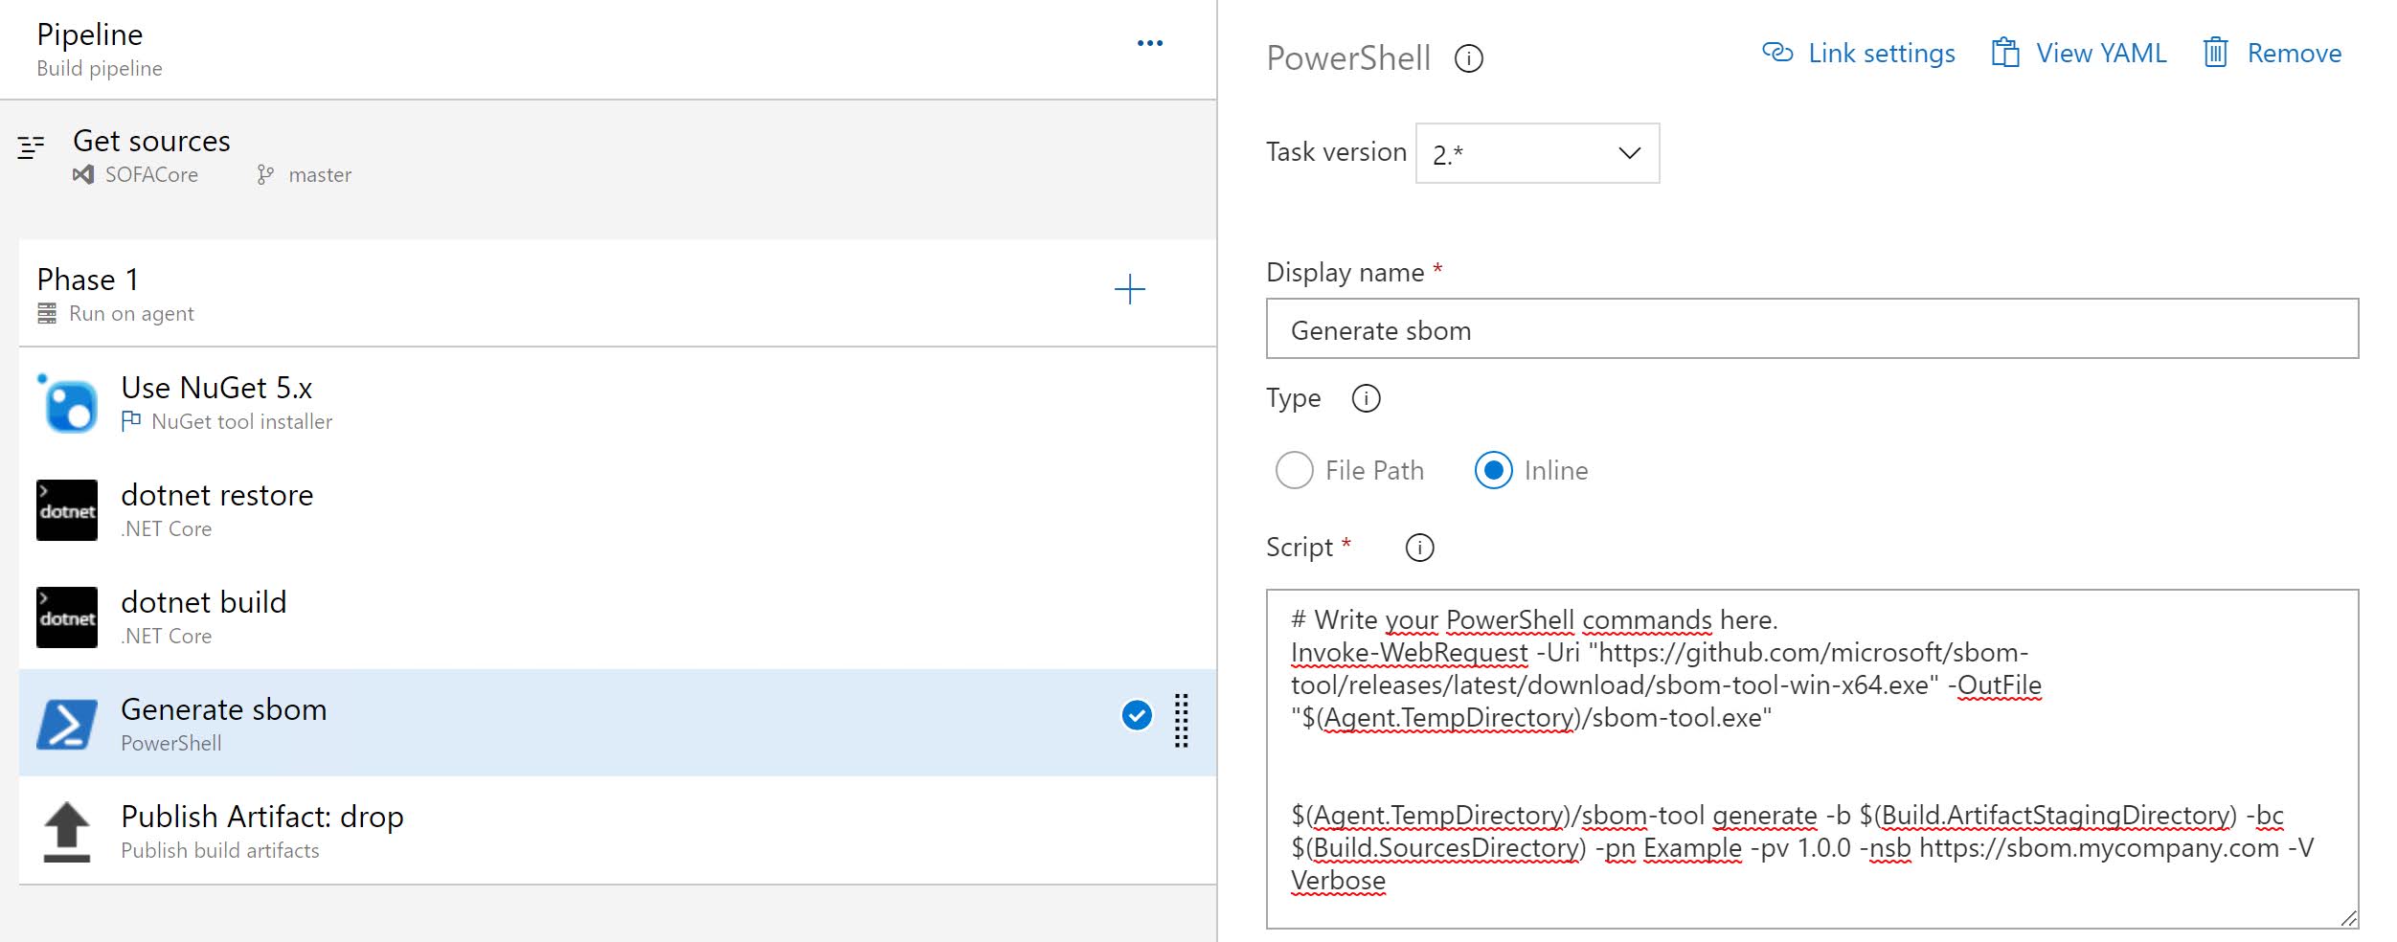Click the Use NuGet 5.x task icon

click(x=67, y=404)
